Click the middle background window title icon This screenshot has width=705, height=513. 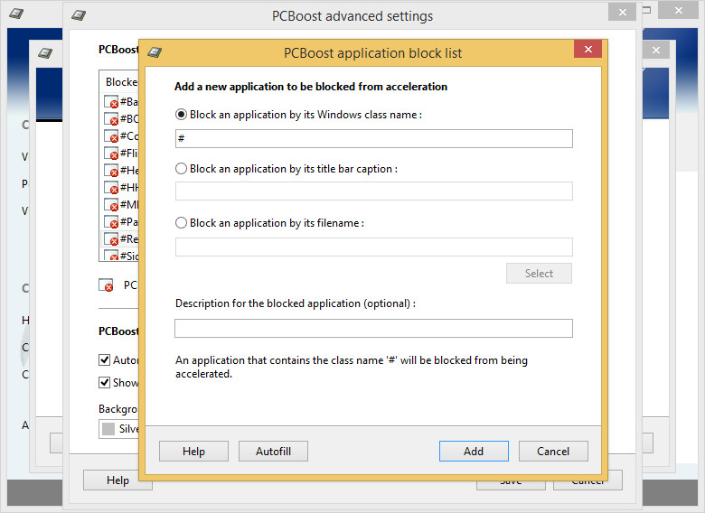(45, 53)
